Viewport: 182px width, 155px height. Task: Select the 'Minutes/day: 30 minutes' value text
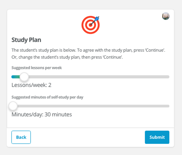(42, 114)
